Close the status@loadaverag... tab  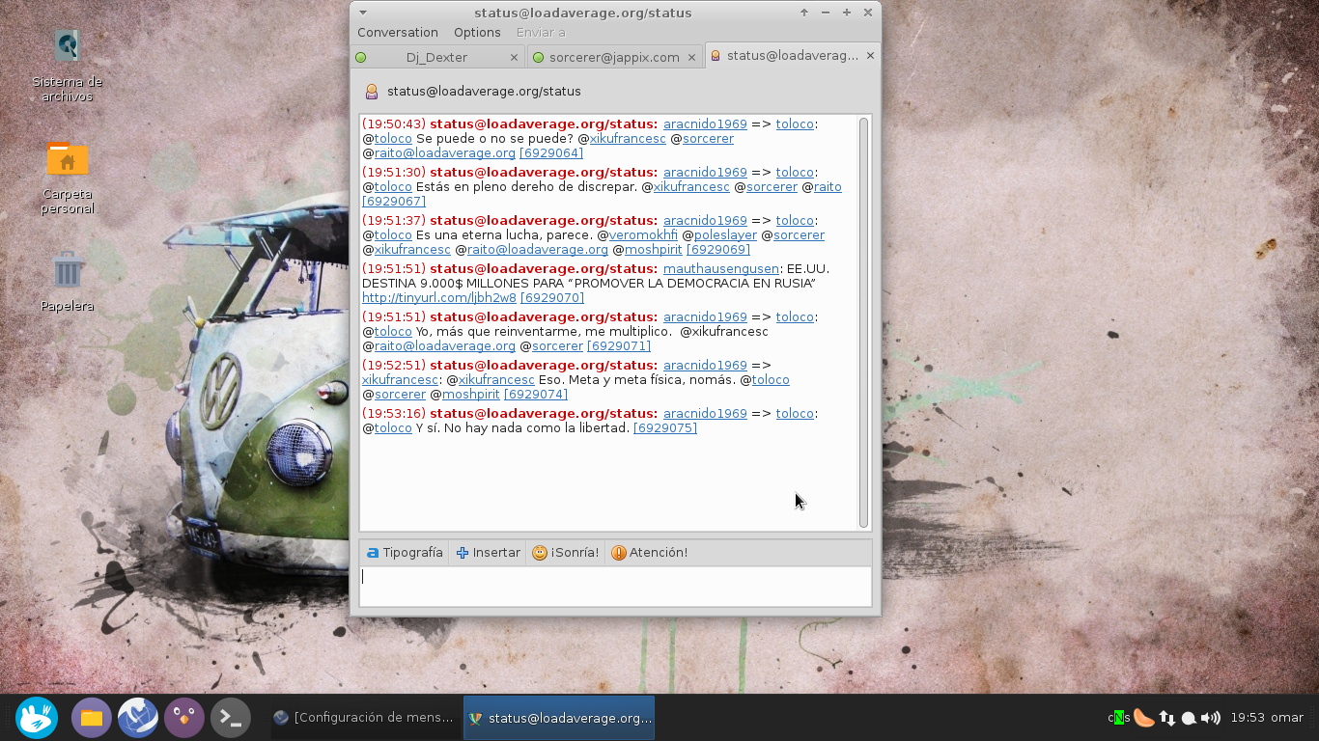pyautogui.click(x=870, y=56)
